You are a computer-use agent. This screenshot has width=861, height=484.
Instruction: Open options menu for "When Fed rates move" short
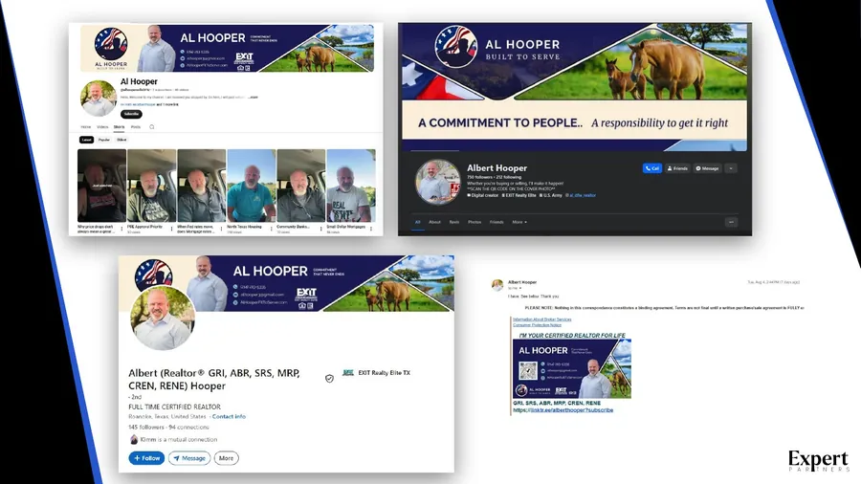pos(222,229)
